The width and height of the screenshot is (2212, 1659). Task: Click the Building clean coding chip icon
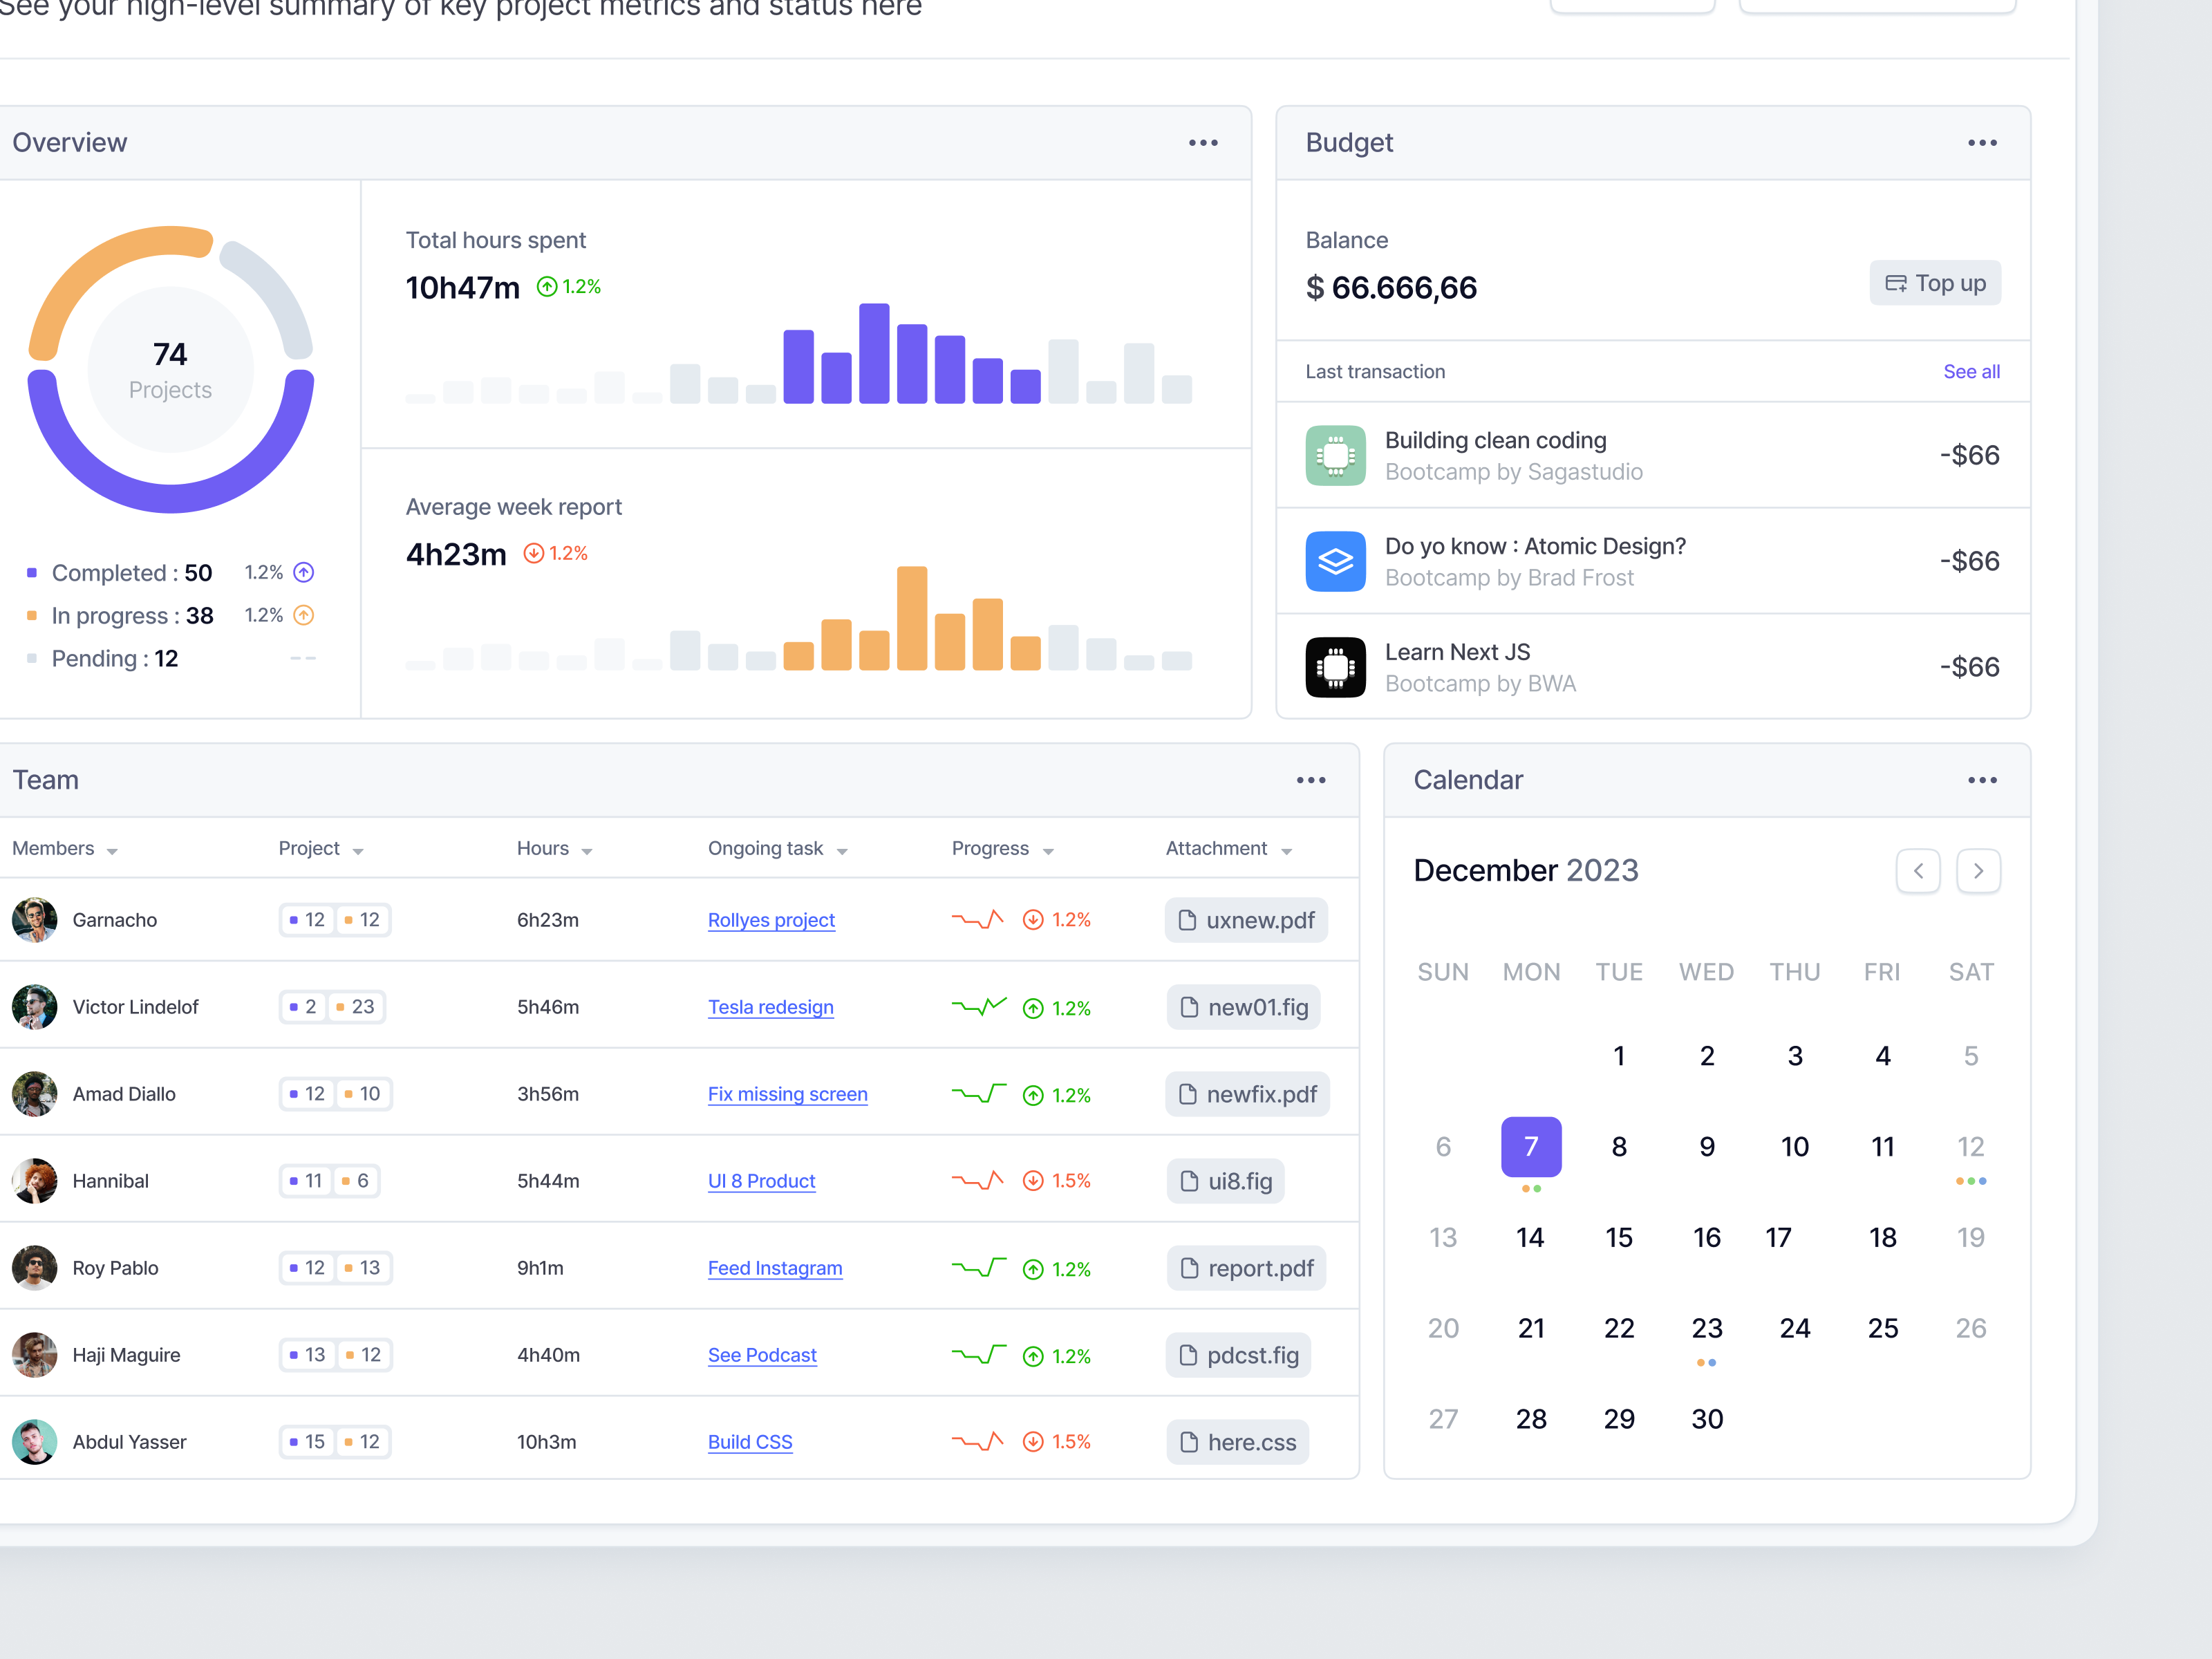1335,455
